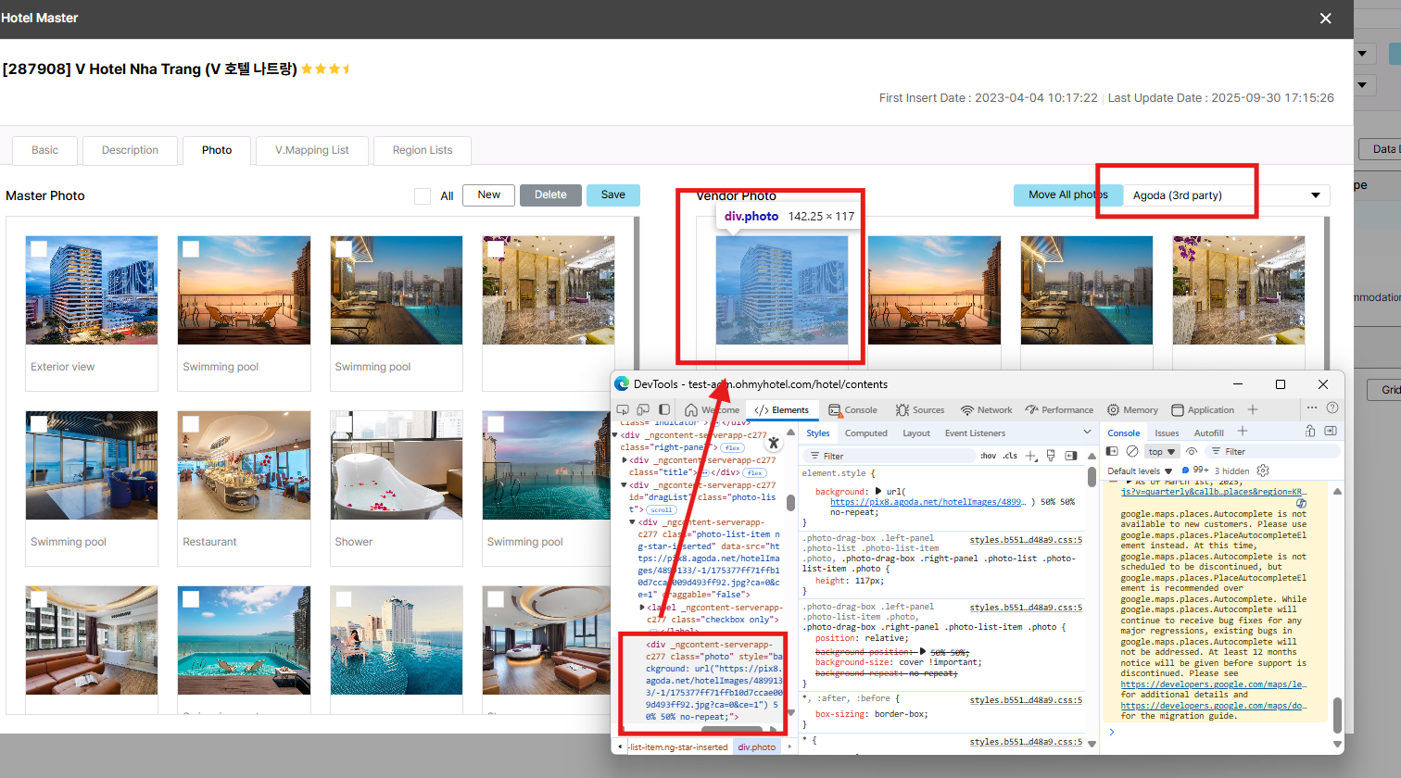Open the Issues tab in quick view
This screenshot has width=1401, height=778.
[x=1167, y=433]
